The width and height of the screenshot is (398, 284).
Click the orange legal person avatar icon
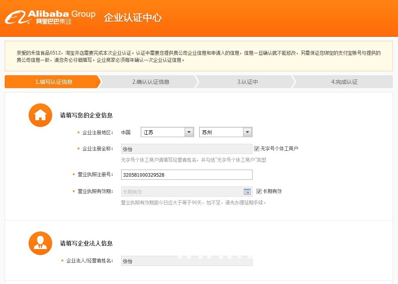pyautogui.click(x=40, y=243)
